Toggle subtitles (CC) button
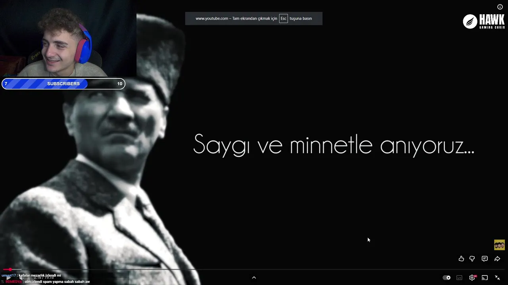 [459, 277]
